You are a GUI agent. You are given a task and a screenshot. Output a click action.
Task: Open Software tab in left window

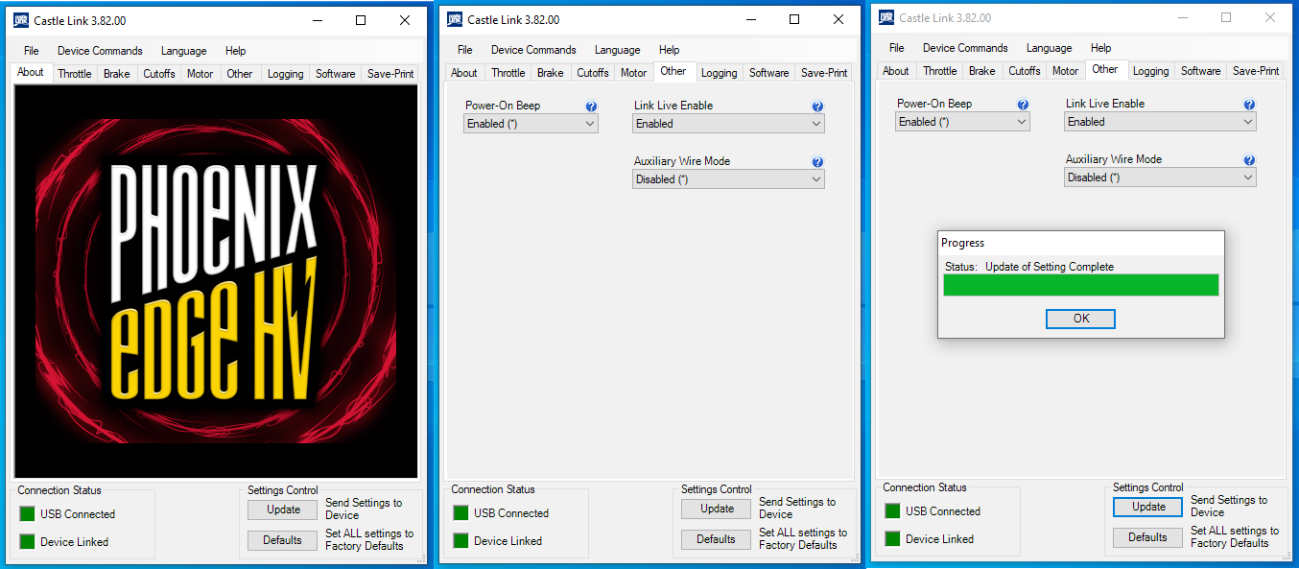(336, 74)
